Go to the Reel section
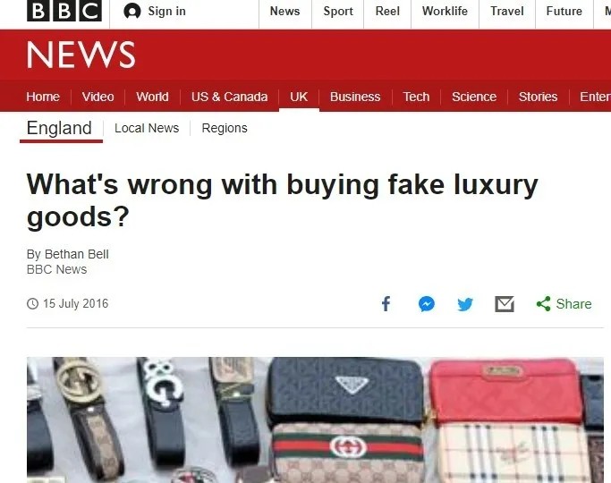 [x=387, y=12]
